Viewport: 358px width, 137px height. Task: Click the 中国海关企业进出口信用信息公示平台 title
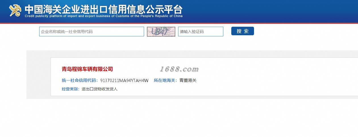coord(103,9)
